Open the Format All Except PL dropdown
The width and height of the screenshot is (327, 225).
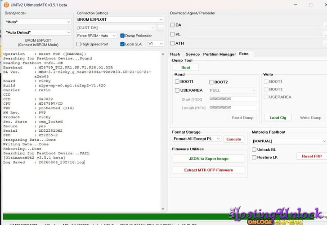point(197,139)
